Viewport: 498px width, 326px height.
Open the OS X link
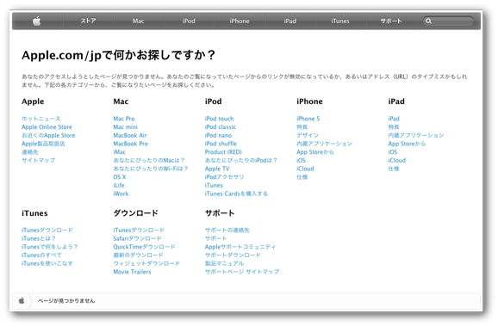point(120,177)
